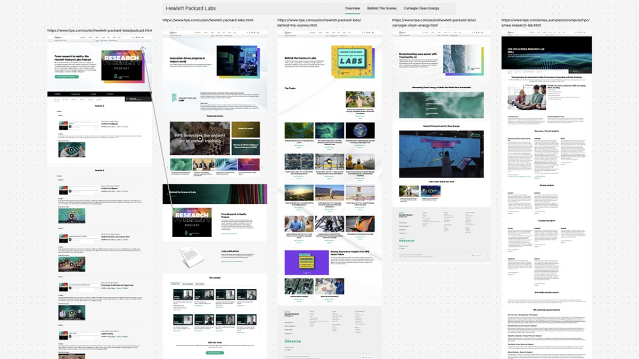Open the green aurora topic thumbnail
This screenshot has height=359, width=639.
coord(329,131)
